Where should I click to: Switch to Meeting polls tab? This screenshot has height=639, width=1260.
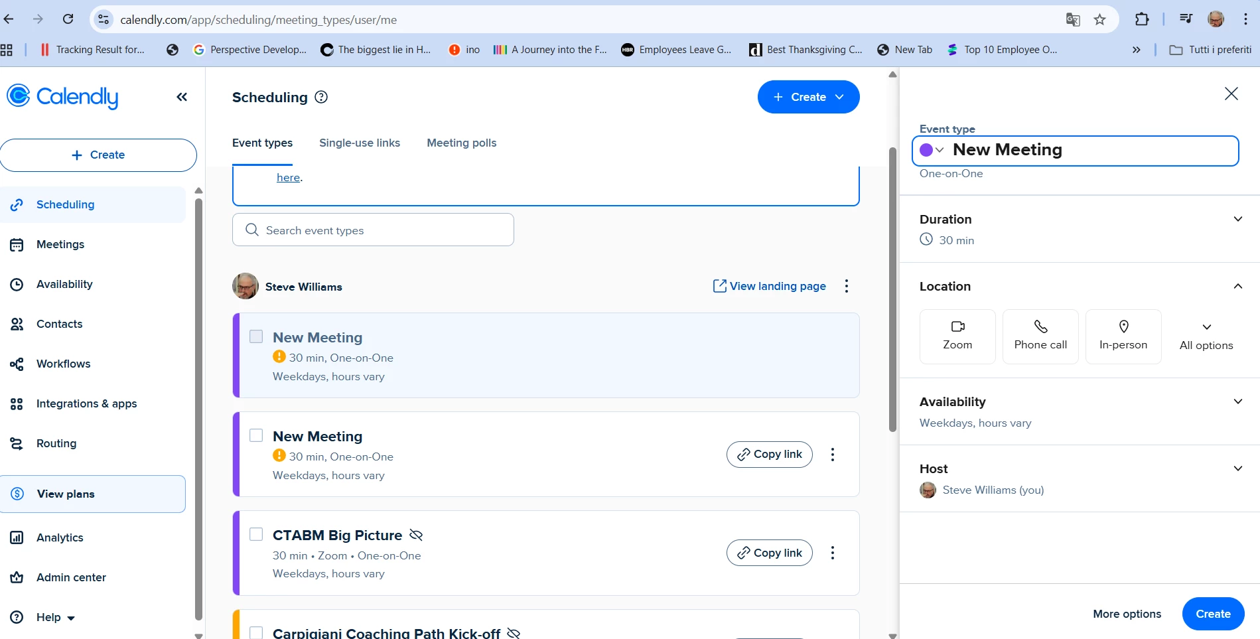[x=462, y=143]
